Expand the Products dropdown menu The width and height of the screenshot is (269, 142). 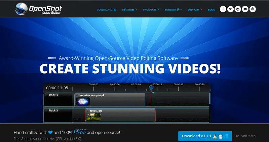click(x=151, y=10)
